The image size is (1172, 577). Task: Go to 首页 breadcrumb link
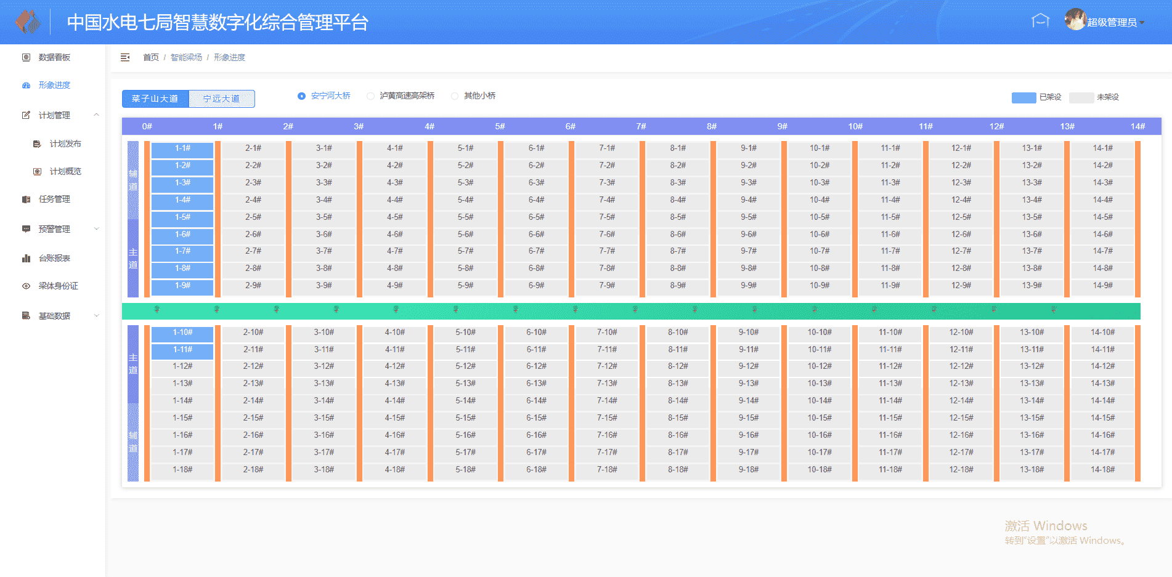tap(150, 57)
